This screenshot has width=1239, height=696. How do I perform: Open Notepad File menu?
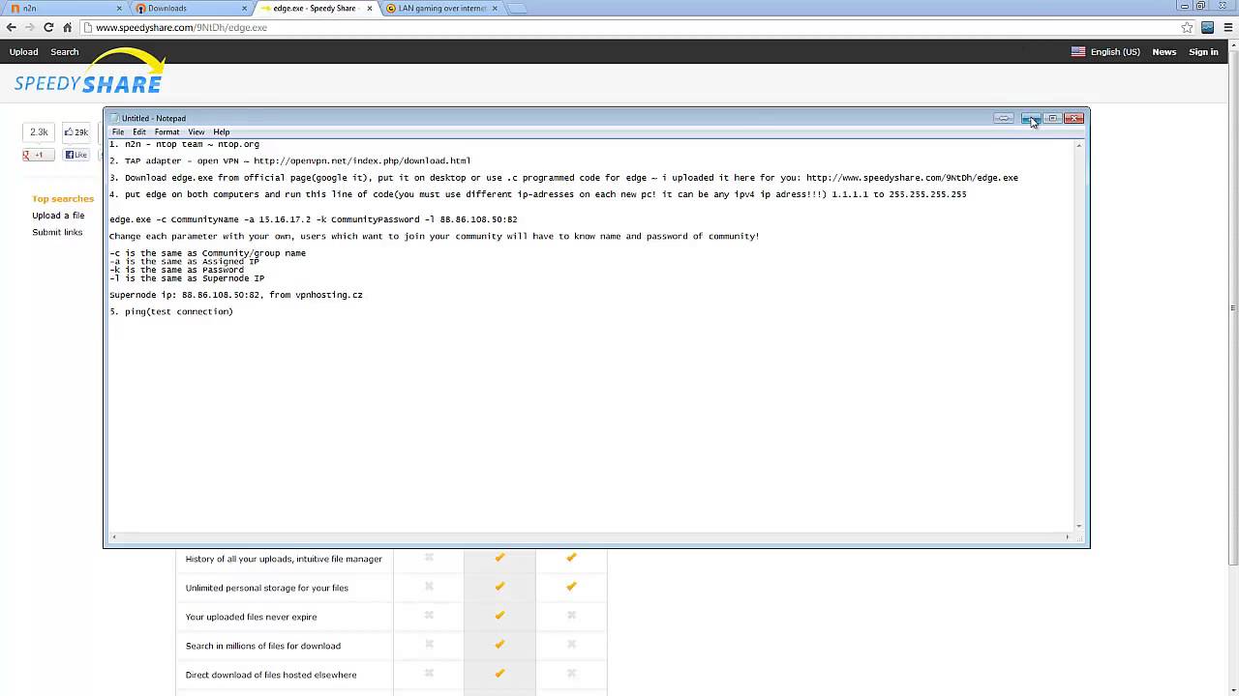[118, 131]
